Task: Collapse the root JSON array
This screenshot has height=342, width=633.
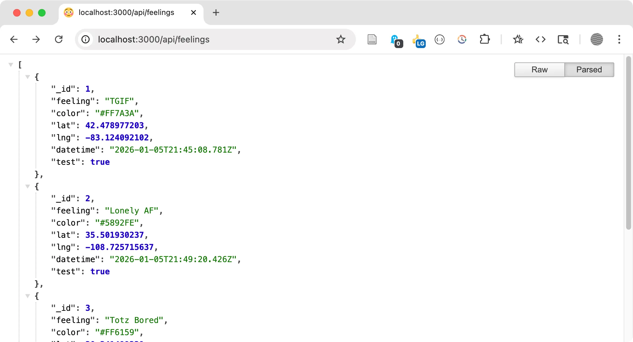Action: click(x=11, y=64)
